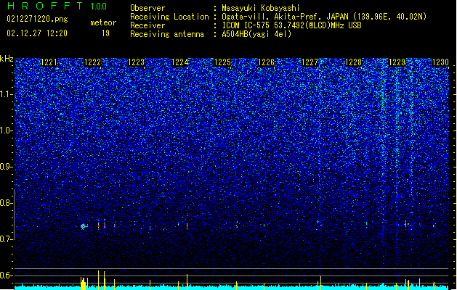Click the 0.9 kHz axis label

click(7, 167)
